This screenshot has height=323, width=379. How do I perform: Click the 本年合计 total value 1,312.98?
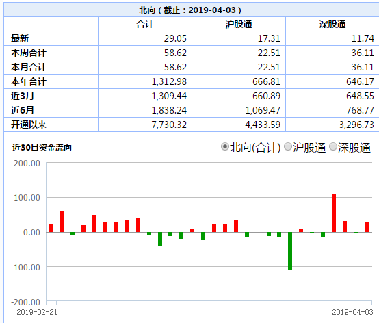169,81
